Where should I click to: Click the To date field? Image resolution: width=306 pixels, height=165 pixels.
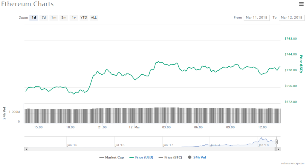point(291,18)
